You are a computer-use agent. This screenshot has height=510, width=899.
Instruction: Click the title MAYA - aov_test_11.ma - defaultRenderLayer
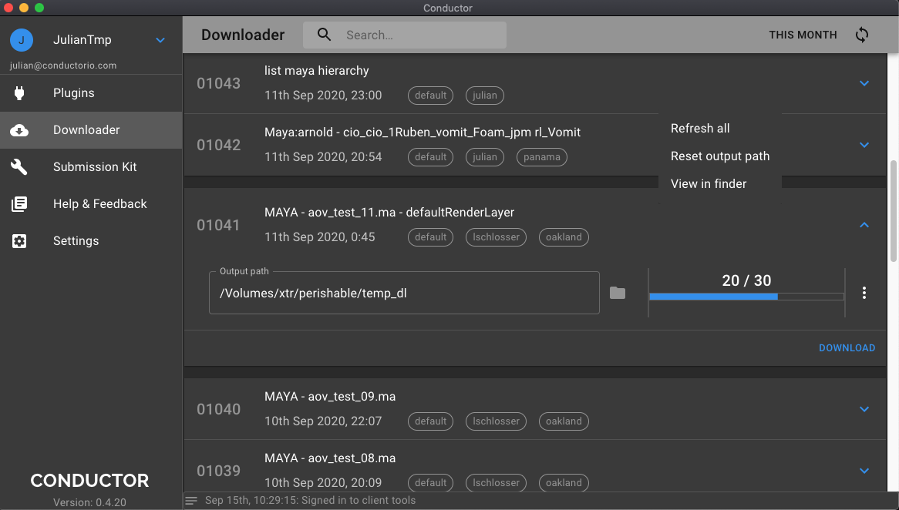pos(389,213)
